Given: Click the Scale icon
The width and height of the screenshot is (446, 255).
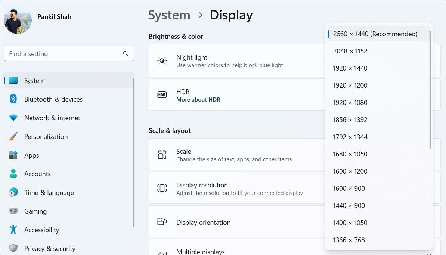Looking at the screenshot, I should pos(162,154).
